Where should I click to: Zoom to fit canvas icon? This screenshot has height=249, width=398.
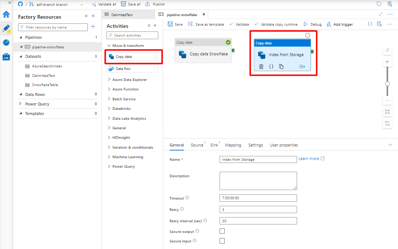point(387,112)
